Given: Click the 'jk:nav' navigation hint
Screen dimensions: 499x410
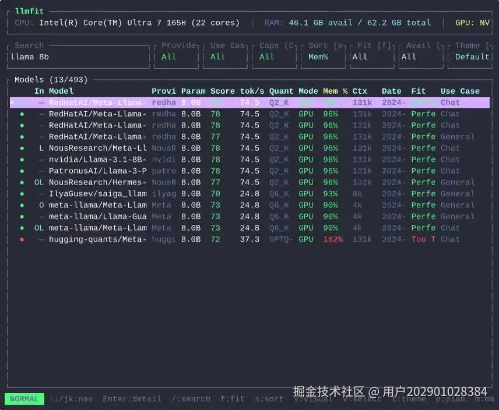Looking at the screenshot, I should pyautogui.click(x=71, y=399).
